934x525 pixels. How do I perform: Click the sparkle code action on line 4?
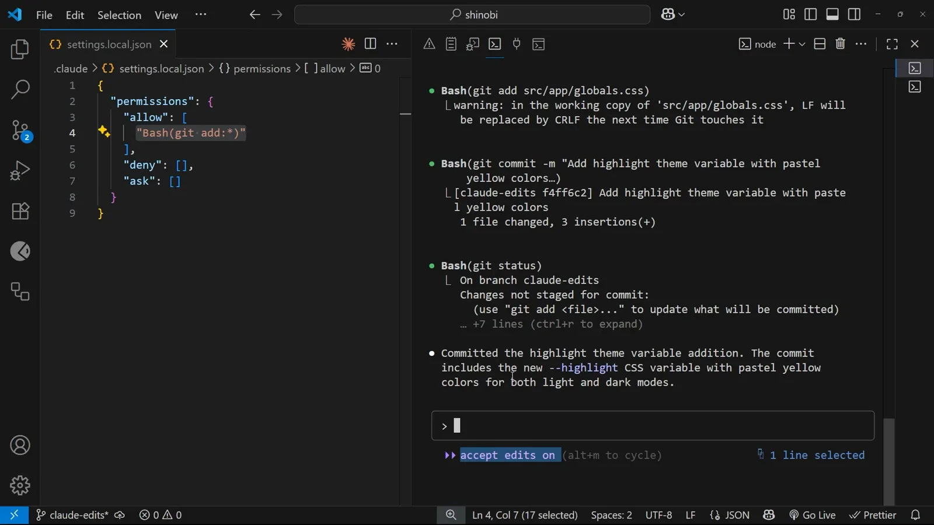click(x=104, y=131)
